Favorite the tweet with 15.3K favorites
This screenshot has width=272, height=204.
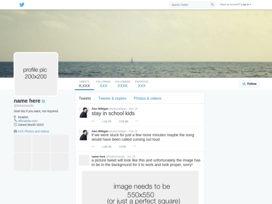pyautogui.click(x=123, y=121)
